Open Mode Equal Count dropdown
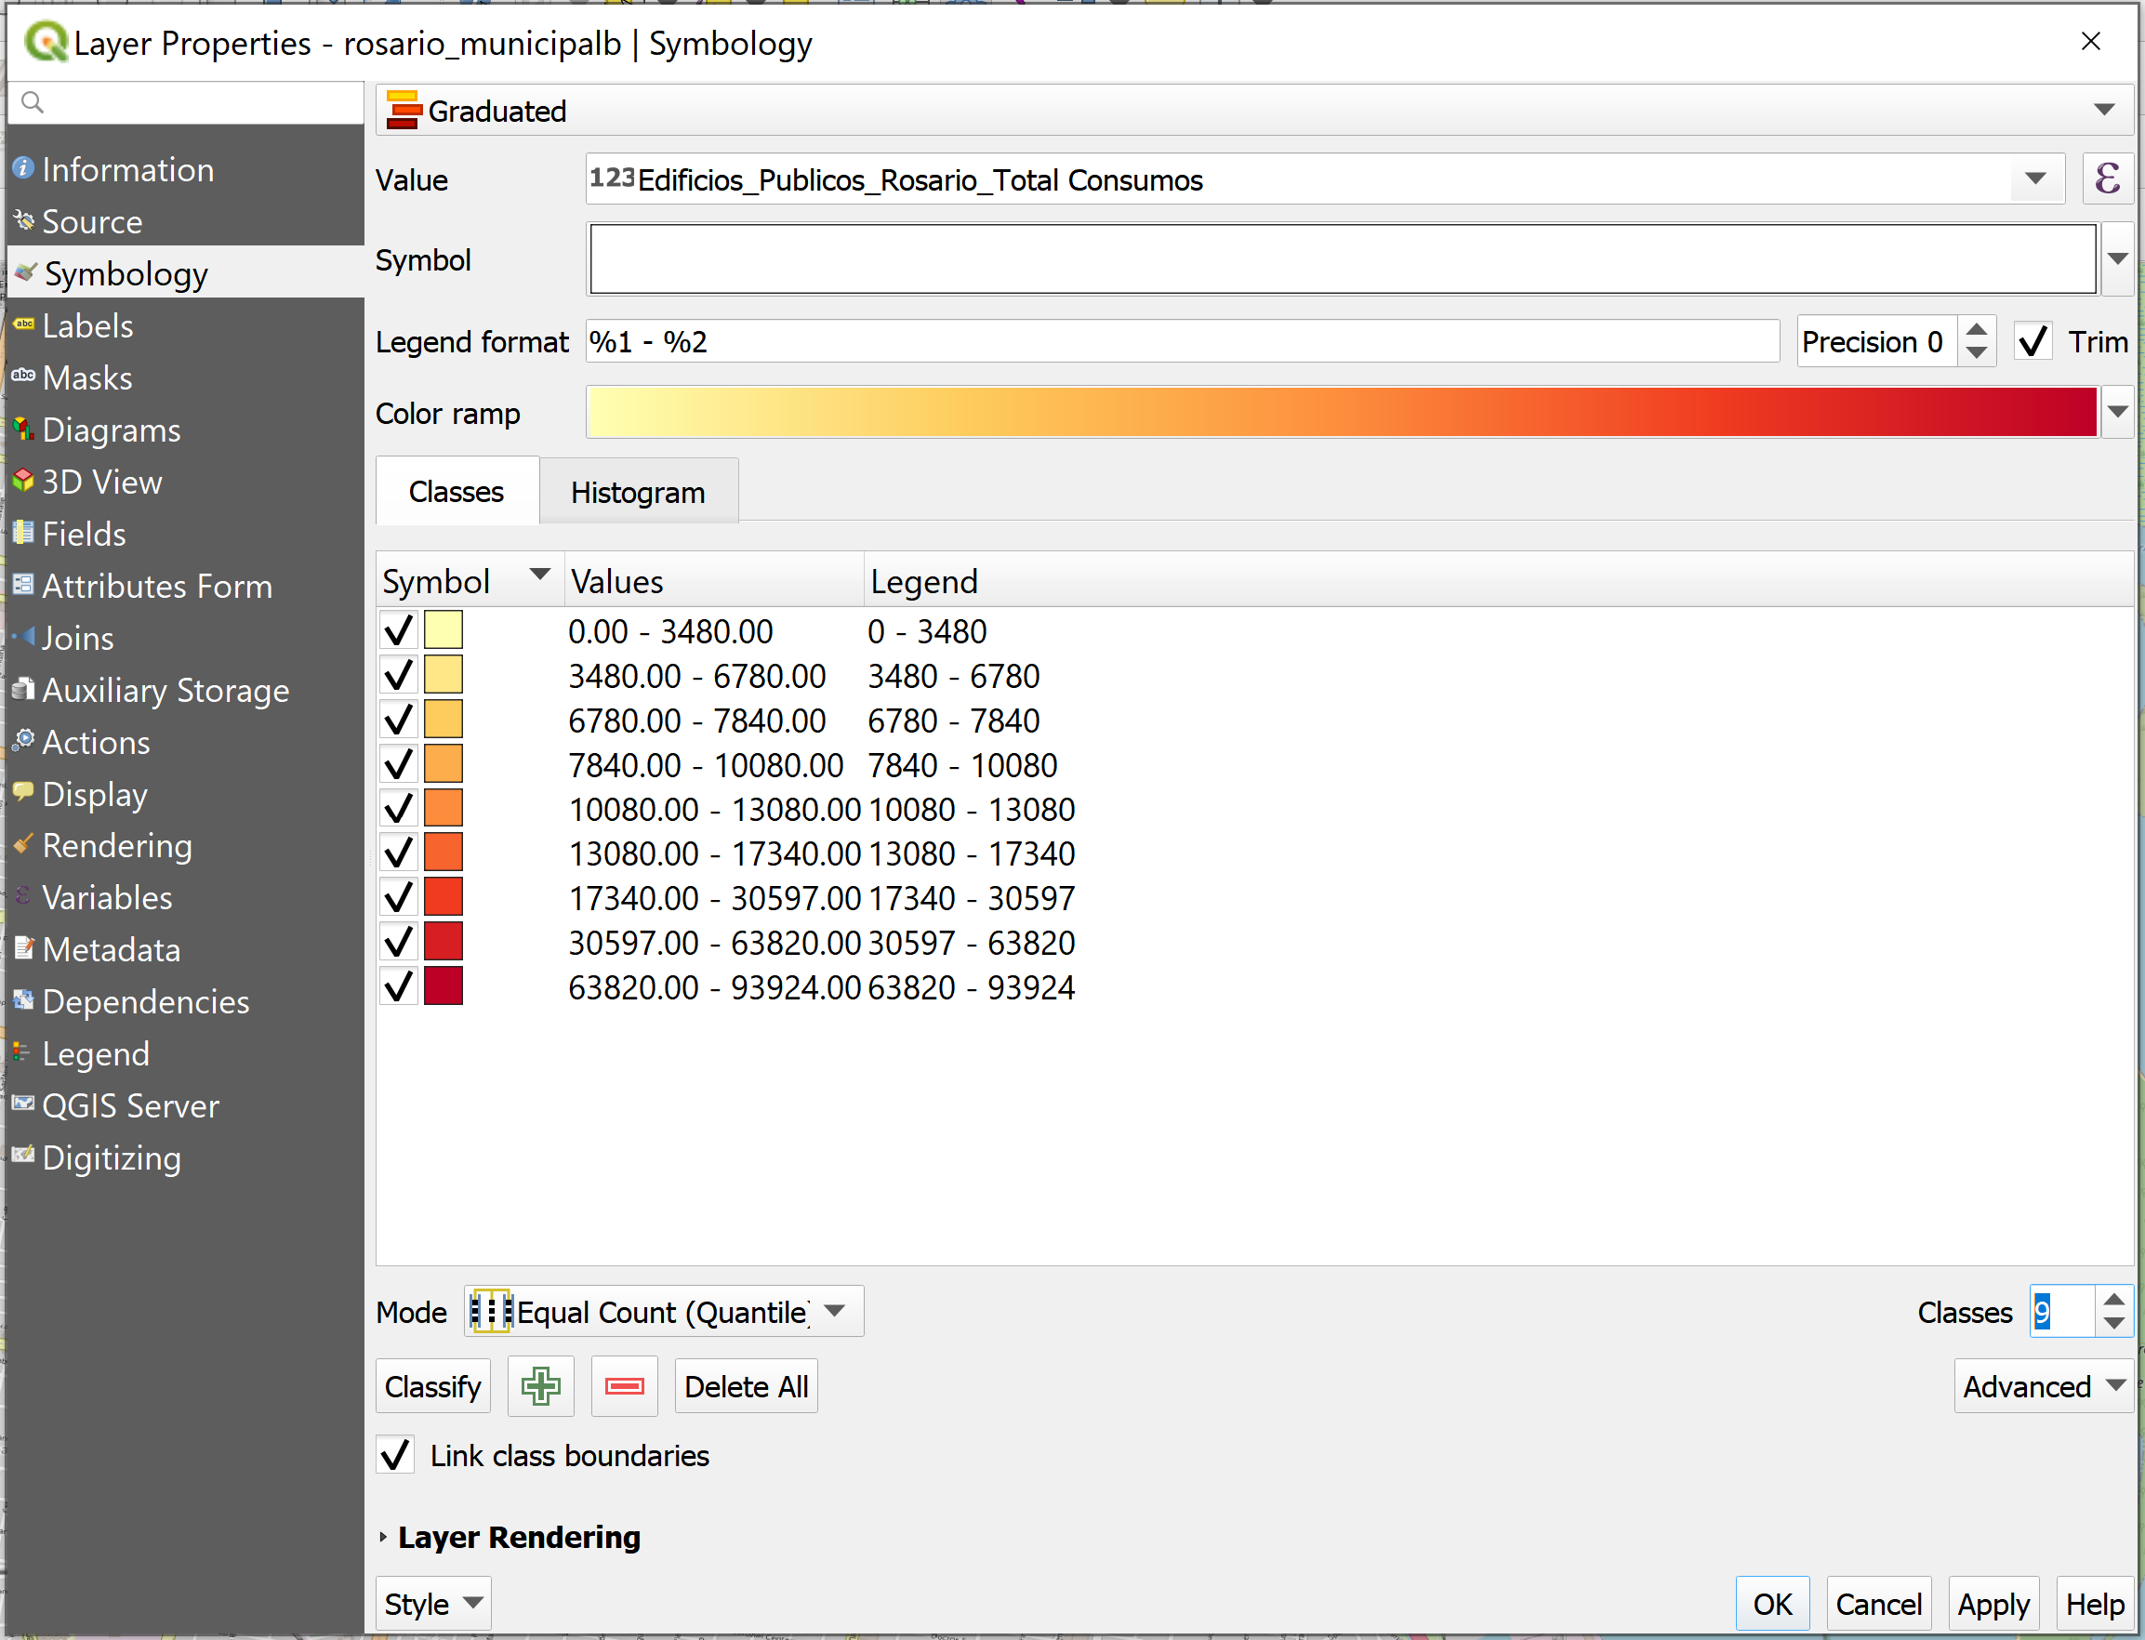2145x1640 pixels. 664,1312
